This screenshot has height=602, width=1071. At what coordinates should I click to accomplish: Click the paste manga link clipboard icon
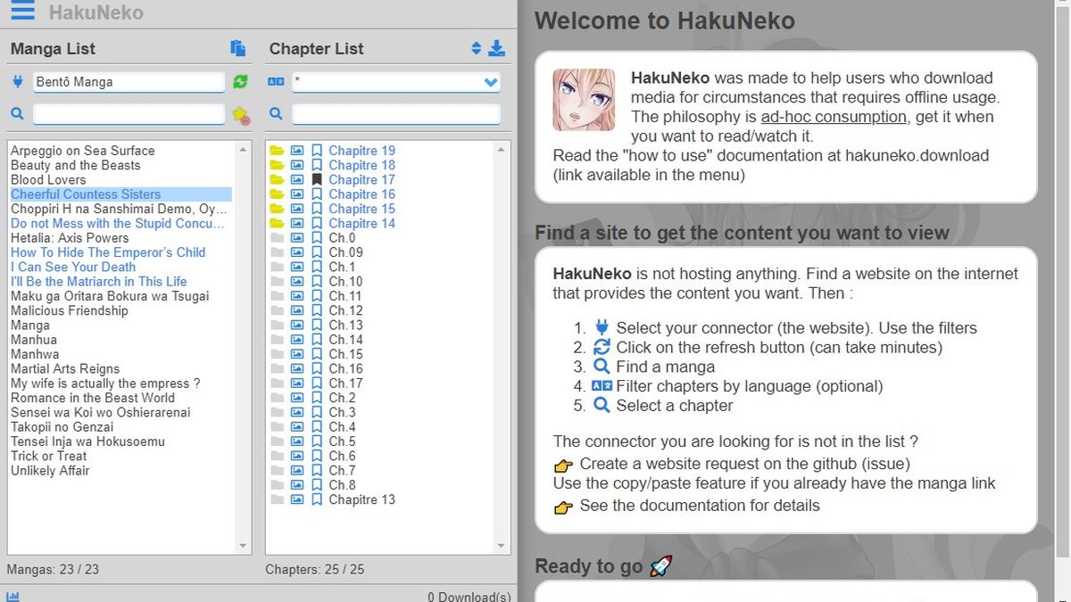pos(237,48)
